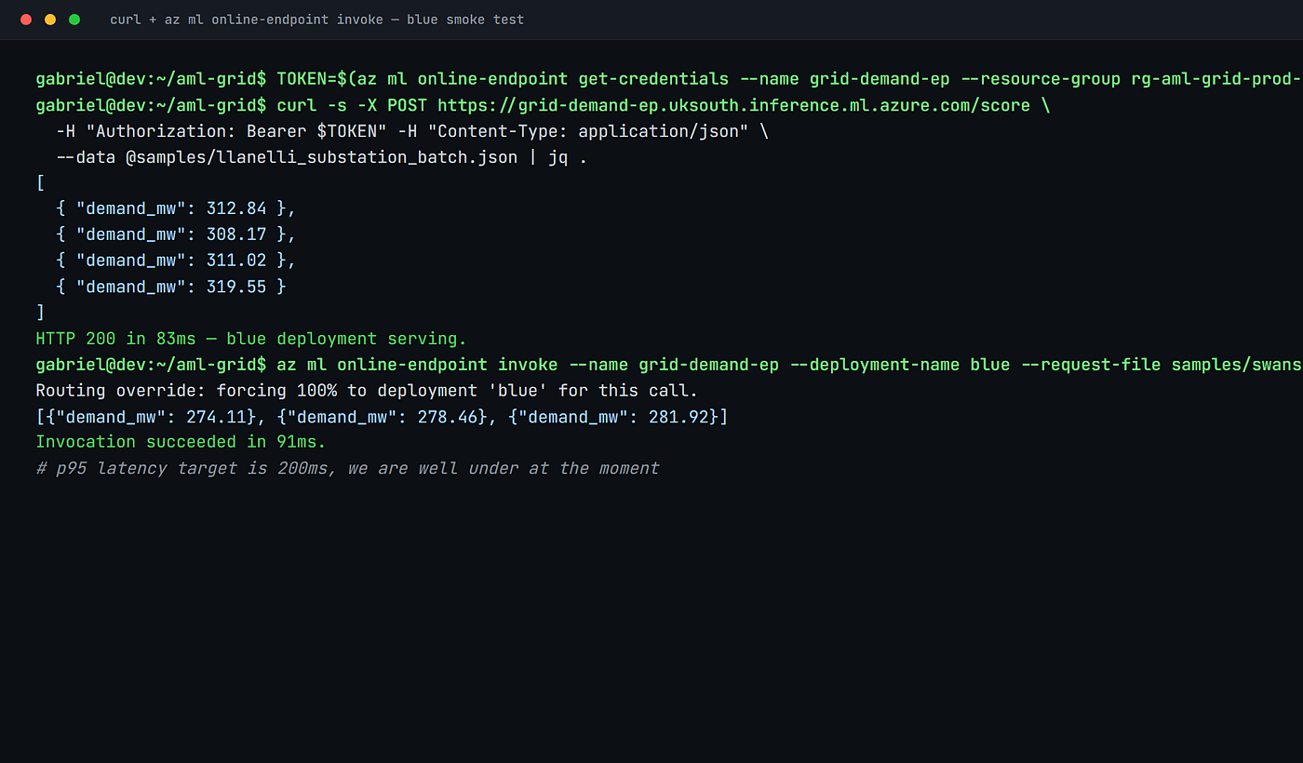Viewport: 1303px width, 763px height.
Task: Click the 'Invocation succeeded in 91ms' line
Action: point(181,442)
